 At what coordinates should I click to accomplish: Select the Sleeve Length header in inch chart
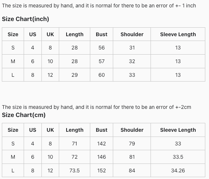[x=178, y=34]
